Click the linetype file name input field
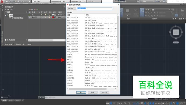 pyautogui.click(x=95, y=8)
